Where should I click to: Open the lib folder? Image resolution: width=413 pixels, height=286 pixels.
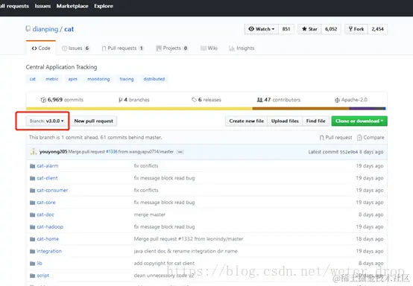click(40, 263)
